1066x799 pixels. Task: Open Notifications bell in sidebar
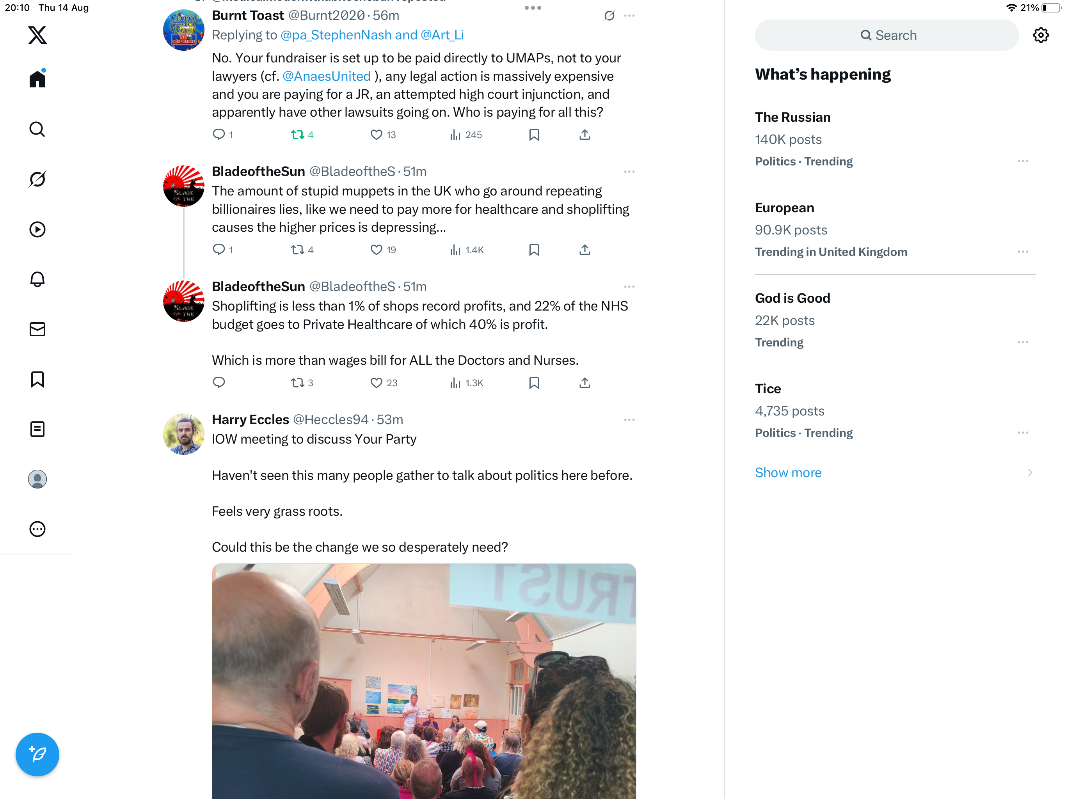pos(37,279)
